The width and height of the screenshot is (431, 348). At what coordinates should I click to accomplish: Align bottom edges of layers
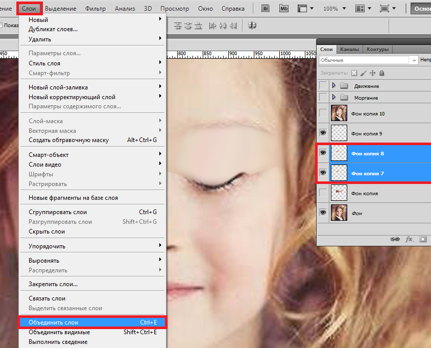198,26
